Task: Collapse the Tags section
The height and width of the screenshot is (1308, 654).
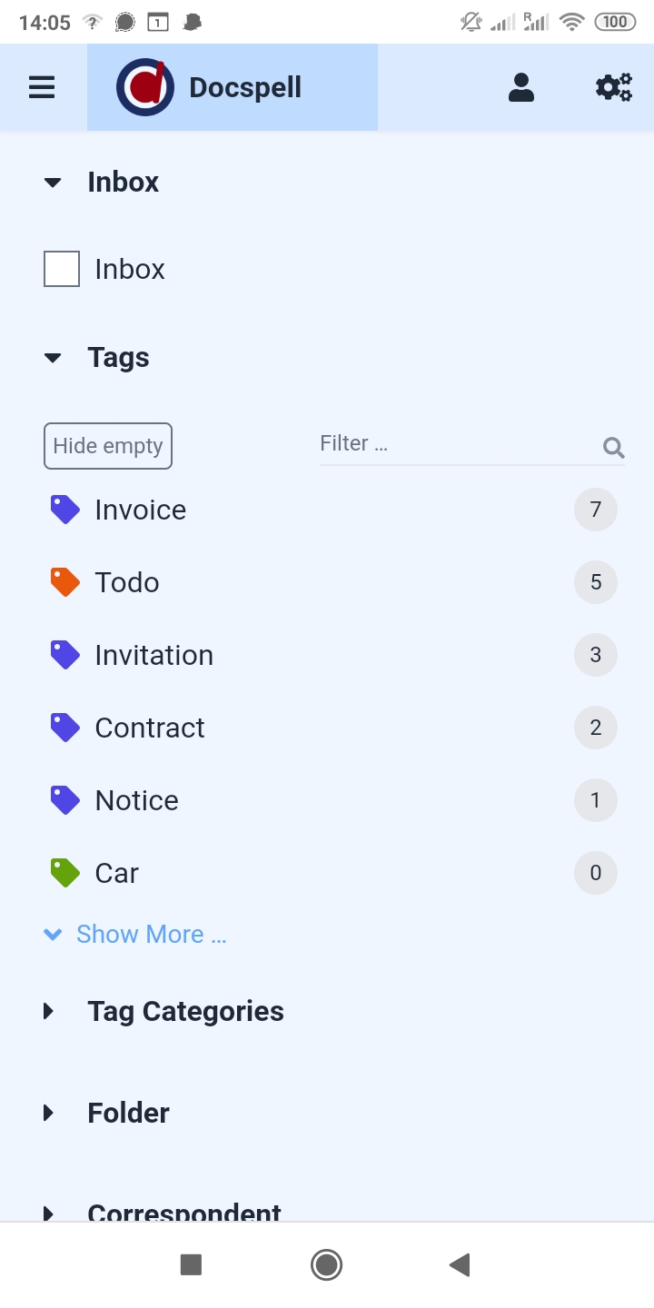Action: 53,358
